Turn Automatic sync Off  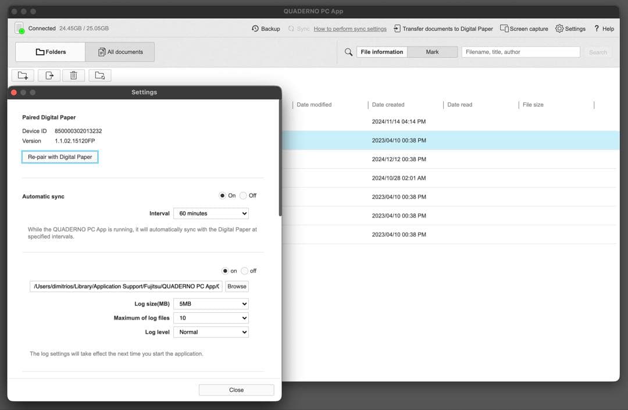tap(243, 195)
